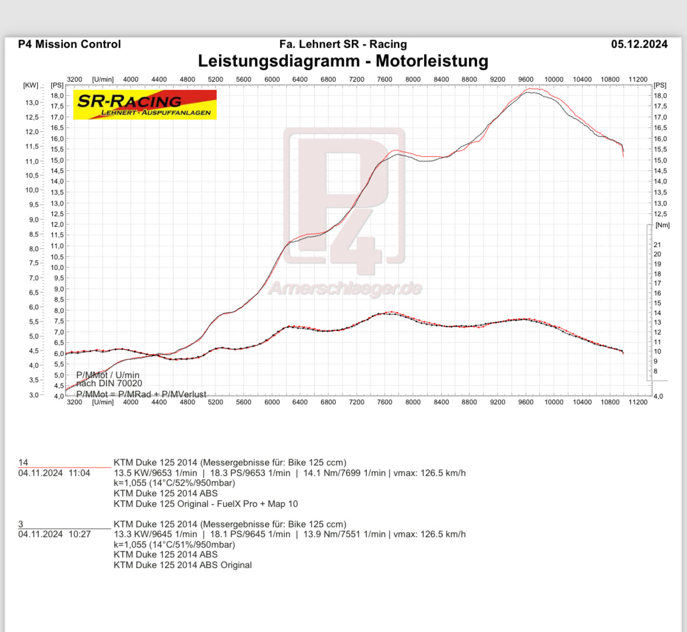Click the date 05.12.2024 in header
This screenshot has width=687, height=632.
639,44
